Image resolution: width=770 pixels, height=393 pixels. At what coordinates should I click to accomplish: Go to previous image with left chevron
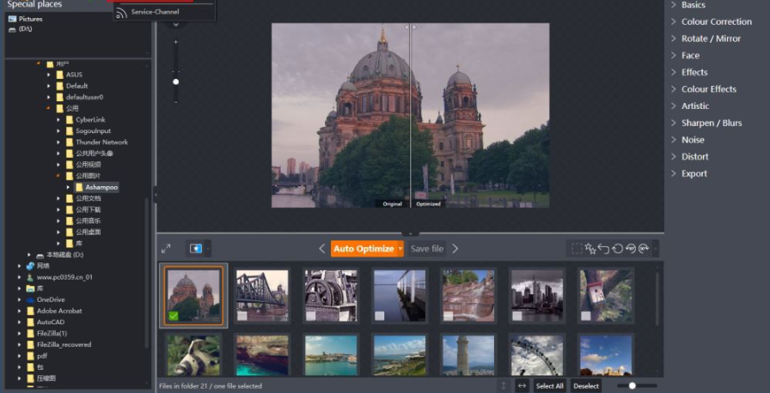pos(322,249)
